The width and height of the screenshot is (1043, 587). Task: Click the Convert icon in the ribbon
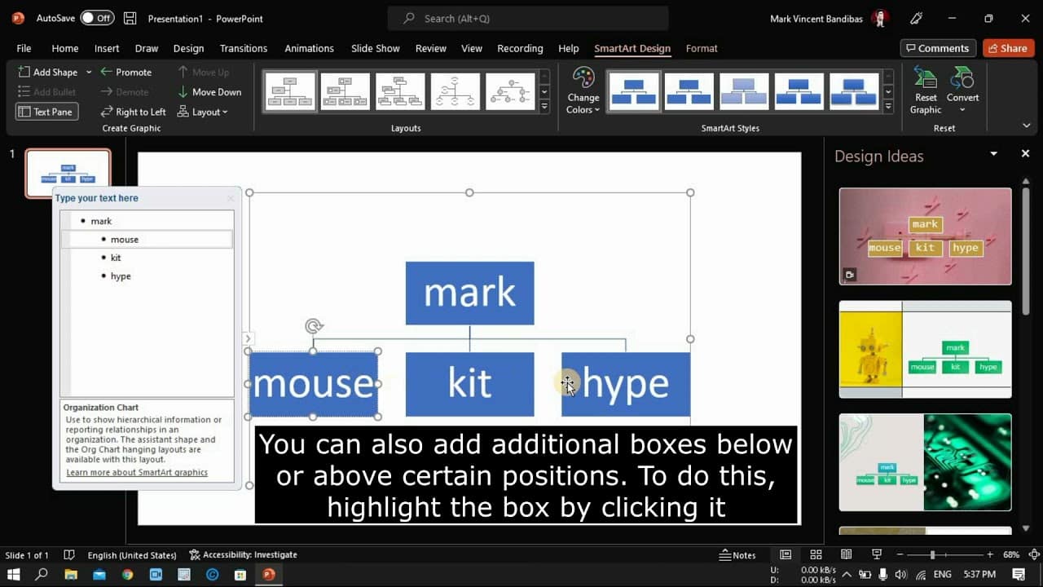click(963, 90)
